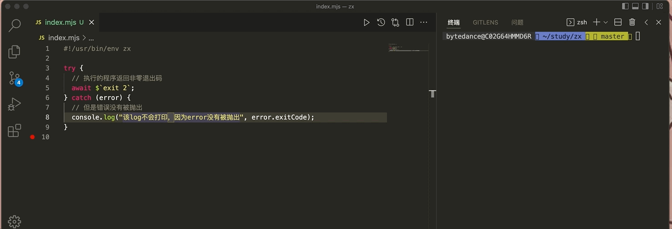Image resolution: width=672 pixels, height=229 pixels.
Task: Open Customize Layout in title bar
Action: pyautogui.click(x=660, y=6)
